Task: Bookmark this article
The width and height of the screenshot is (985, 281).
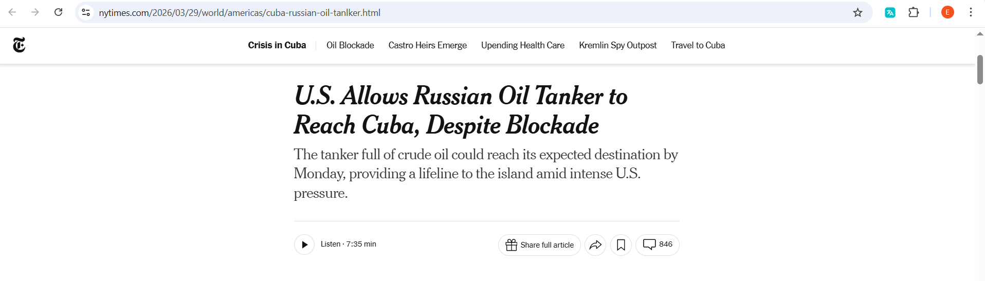Action: [x=621, y=245]
